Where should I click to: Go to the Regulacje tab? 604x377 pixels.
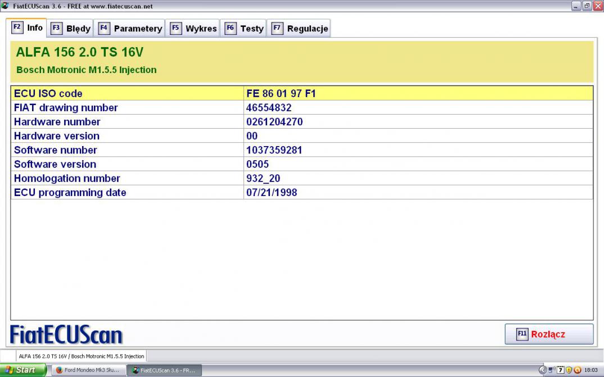tap(299, 28)
